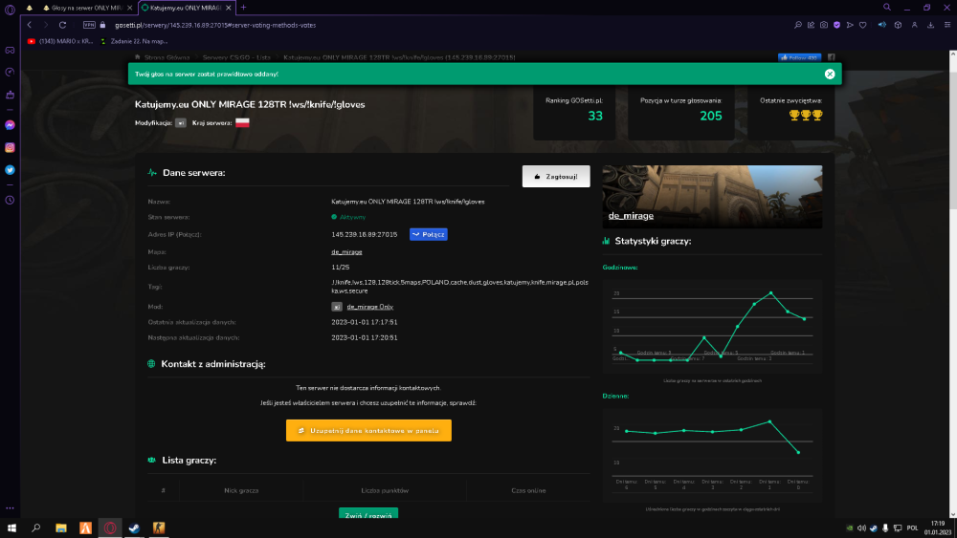The height and width of the screenshot is (538, 957).
Task: Click the 'Liczba punktów' column header
Action: coord(385,490)
